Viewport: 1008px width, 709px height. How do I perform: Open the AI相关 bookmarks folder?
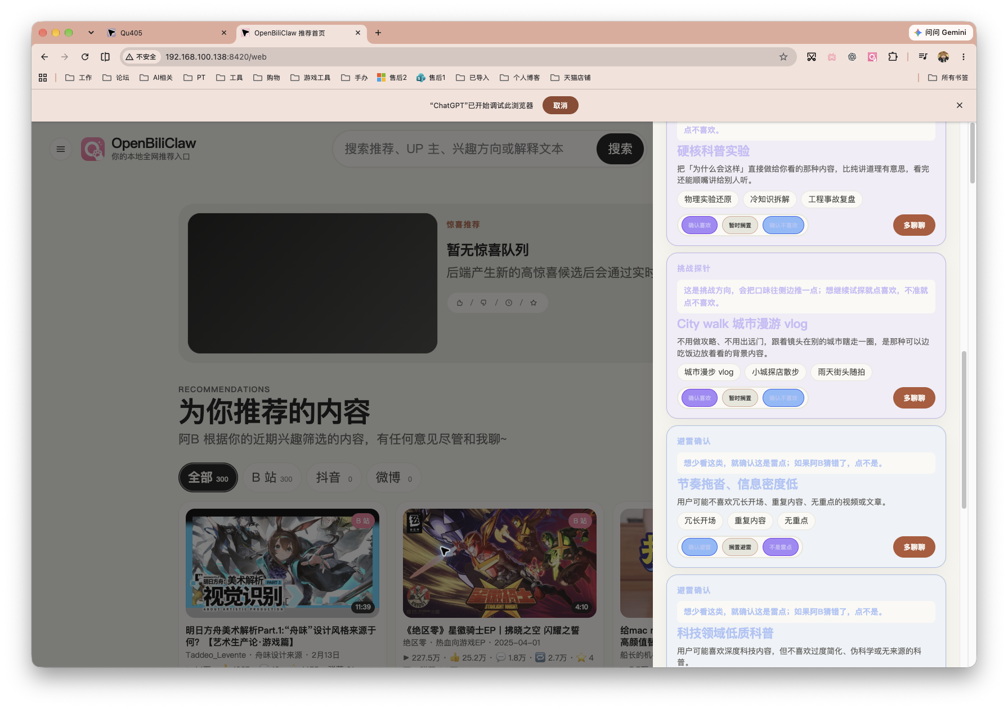pos(156,78)
